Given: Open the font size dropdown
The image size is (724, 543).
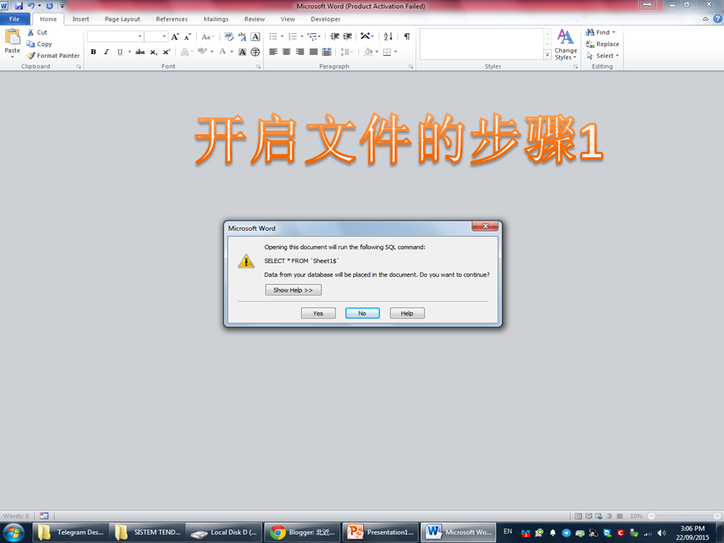Looking at the screenshot, I should (x=164, y=36).
